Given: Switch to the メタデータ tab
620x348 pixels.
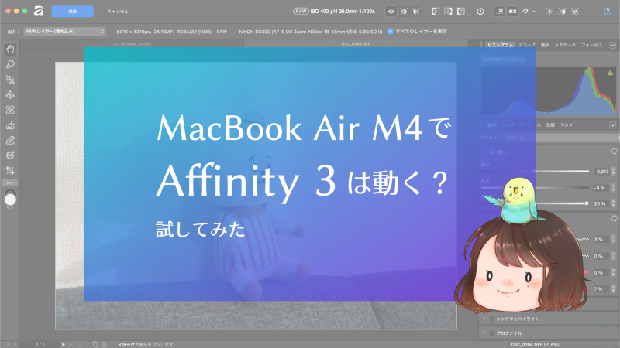Looking at the screenshot, I should click(565, 45).
